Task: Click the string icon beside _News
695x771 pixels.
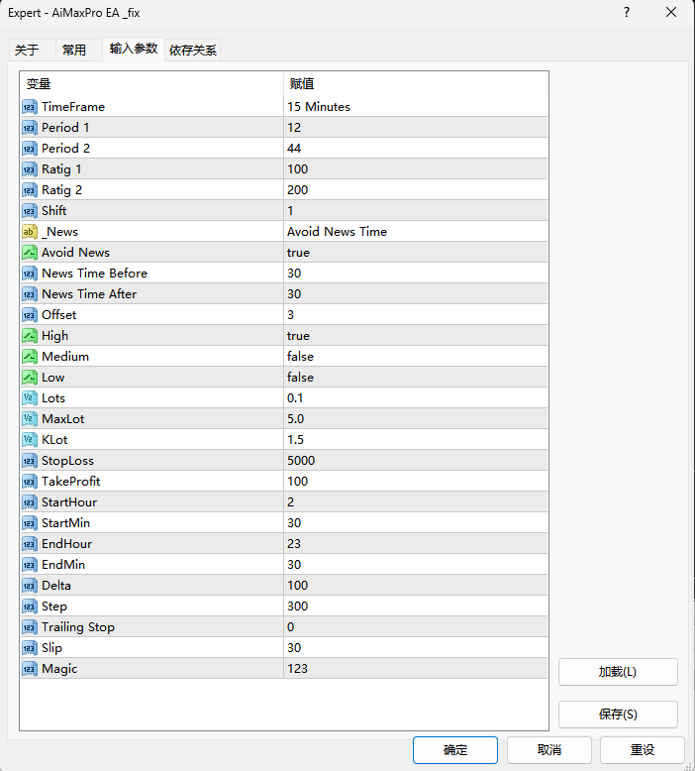Action: [29, 232]
